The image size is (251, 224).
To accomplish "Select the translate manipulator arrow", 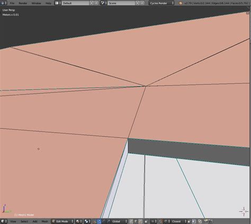I will click(x=100, y=221).
